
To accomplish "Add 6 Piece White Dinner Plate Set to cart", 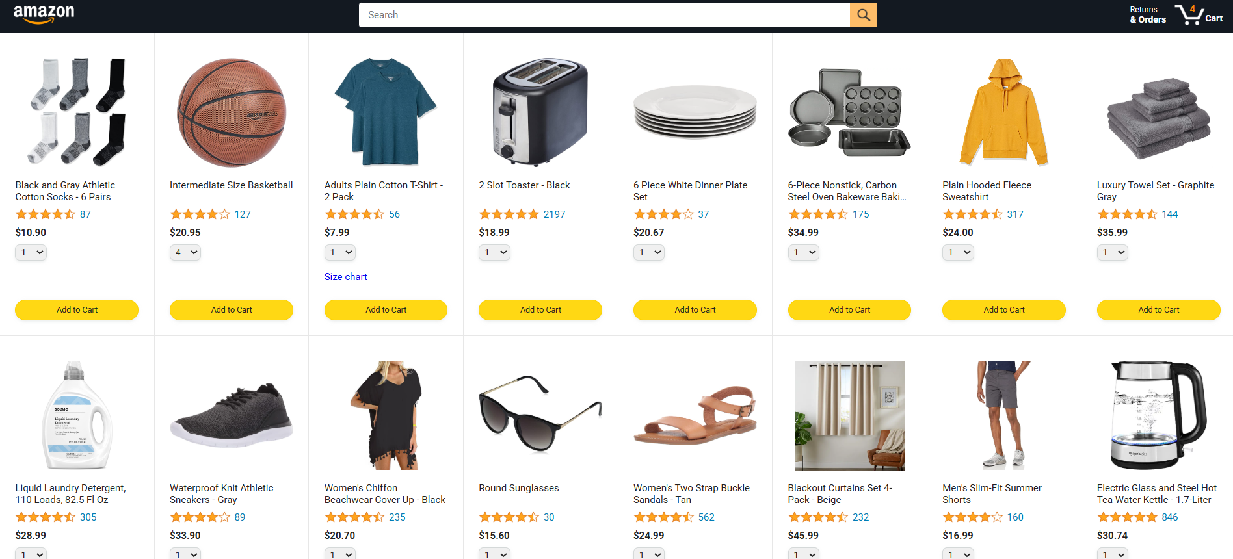I will pyautogui.click(x=695, y=310).
